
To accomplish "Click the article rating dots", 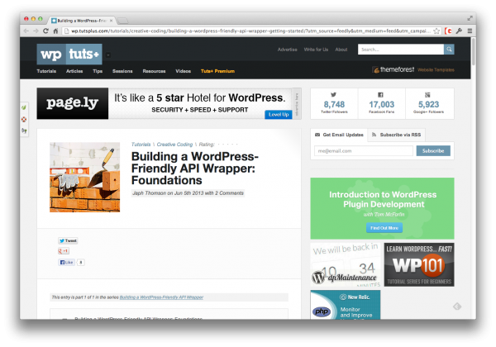I will click(x=228, y=145).
